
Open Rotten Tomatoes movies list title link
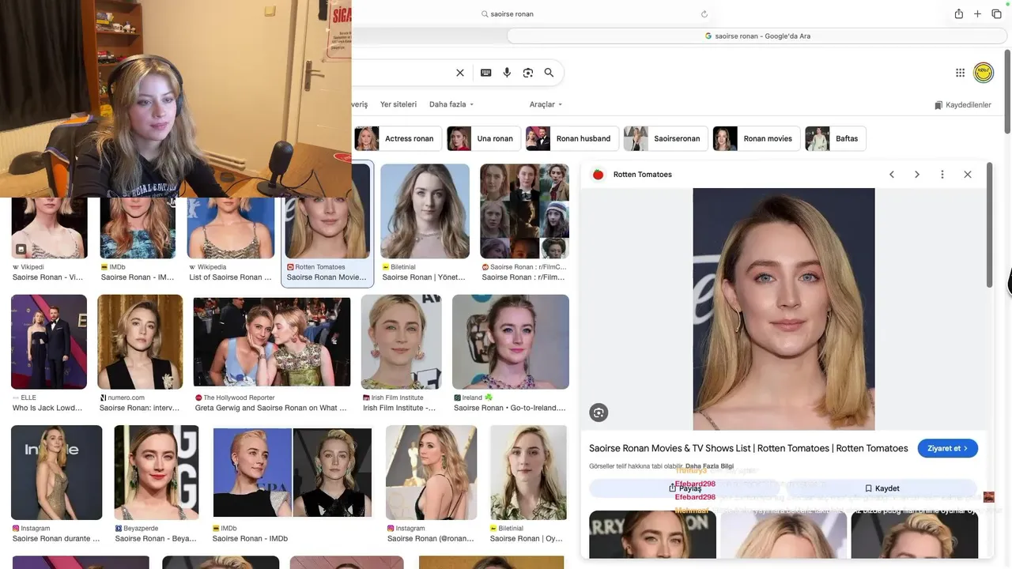tap(748, 448)
